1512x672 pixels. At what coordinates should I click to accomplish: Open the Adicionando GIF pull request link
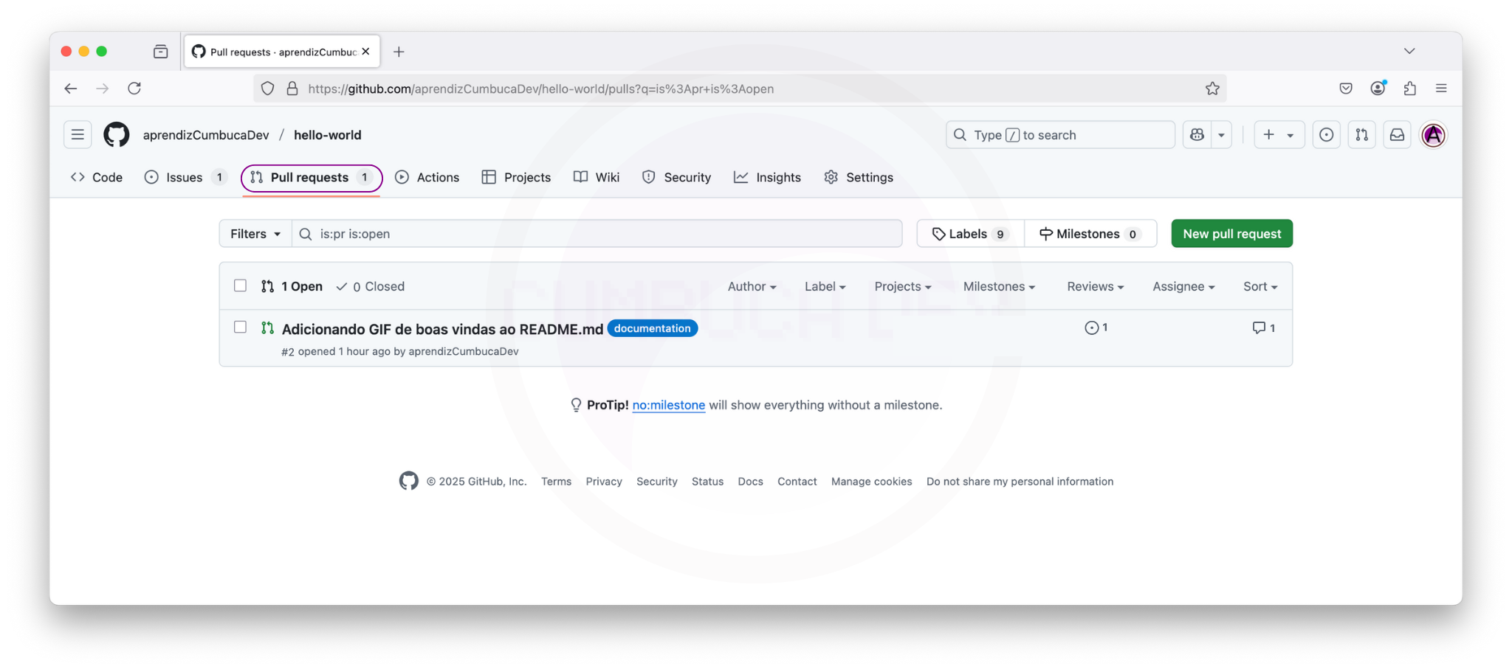[x=442, y=329]
